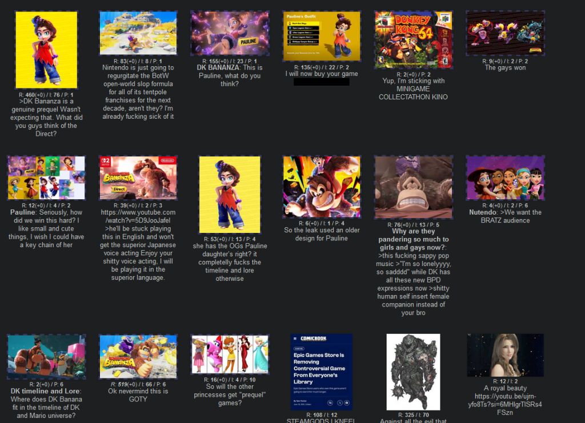Click stats 'R: 155(+0) / I: 23 / P: 1'
This screenshot has width=585, height=423.
click(x=230, y=61)
